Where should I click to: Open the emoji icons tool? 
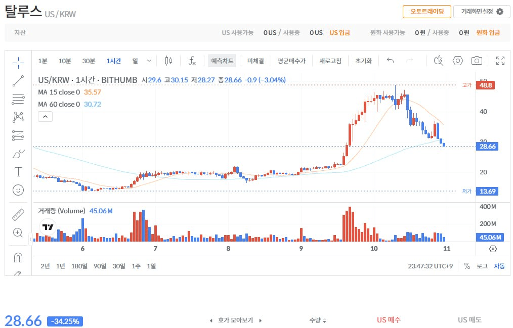18,190
